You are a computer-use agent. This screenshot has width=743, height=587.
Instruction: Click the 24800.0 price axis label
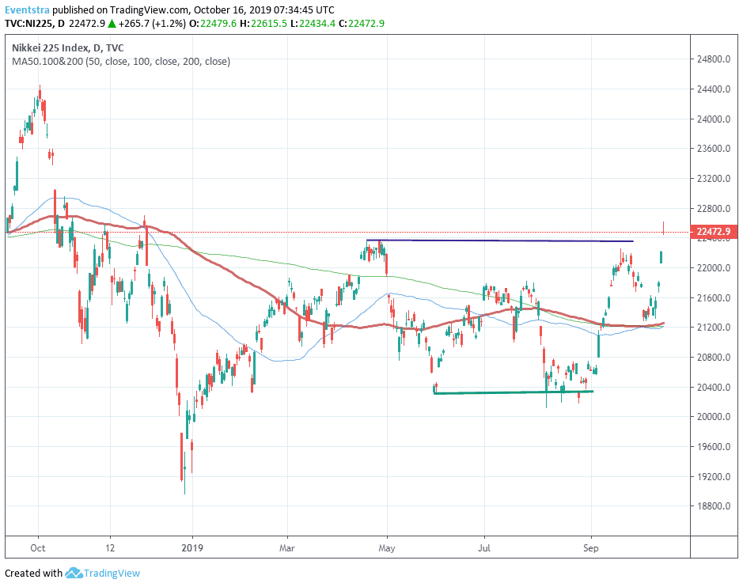coord(714,59)
